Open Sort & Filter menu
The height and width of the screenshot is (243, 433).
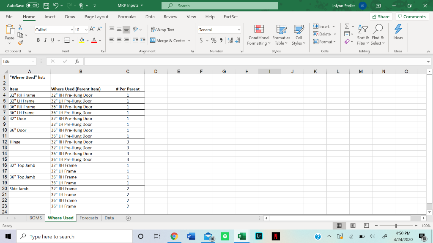click(363, 35)
